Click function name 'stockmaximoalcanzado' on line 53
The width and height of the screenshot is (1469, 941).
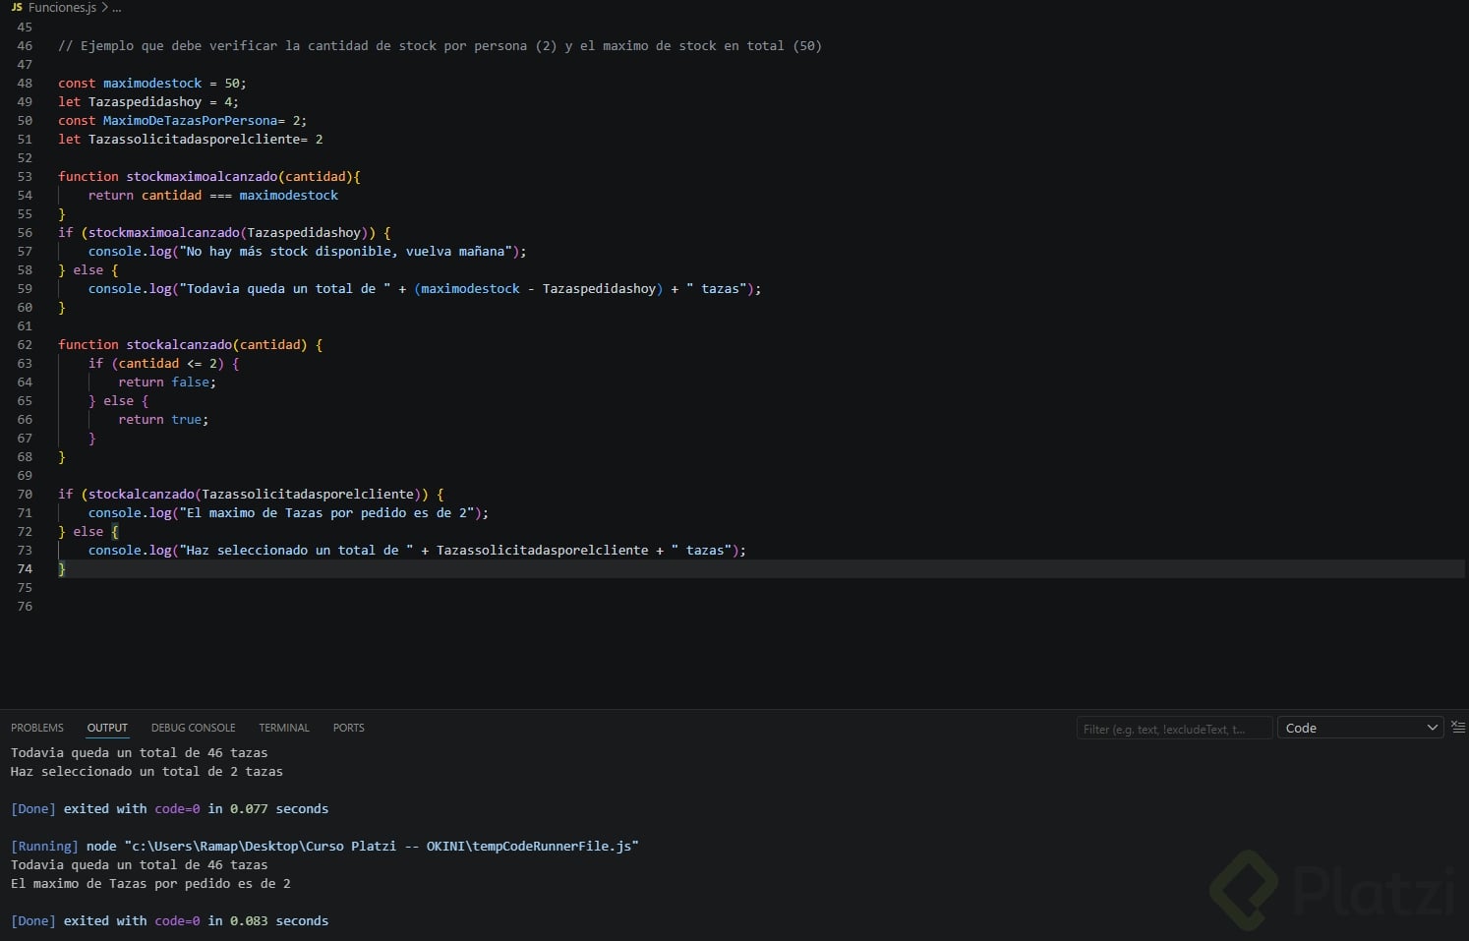(202, 177)
